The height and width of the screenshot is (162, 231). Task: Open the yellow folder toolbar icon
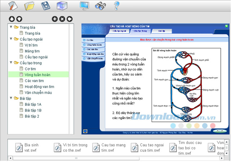coord(29,6)
